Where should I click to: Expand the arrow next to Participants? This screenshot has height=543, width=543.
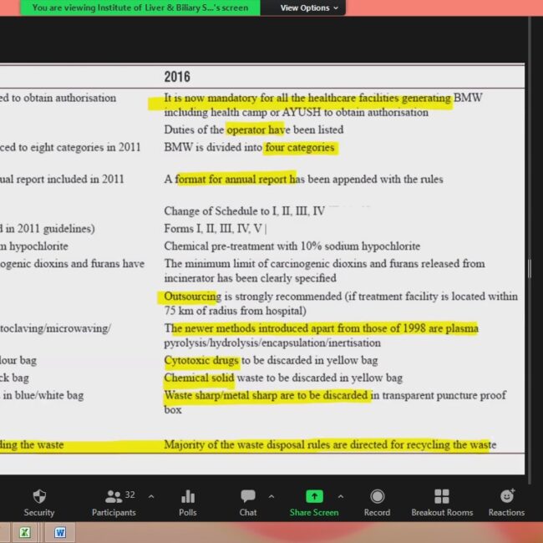tap(151, 496)
